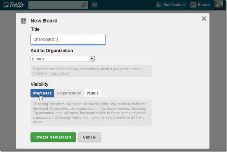The height and width of the screenshot is (152, 227).
Task: Close the New Board dialog with X
Action: [x=204, y=19]
